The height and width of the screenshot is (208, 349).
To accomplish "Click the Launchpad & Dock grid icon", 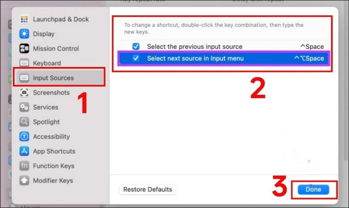I will pyautogui.click(x=24, y=19).
